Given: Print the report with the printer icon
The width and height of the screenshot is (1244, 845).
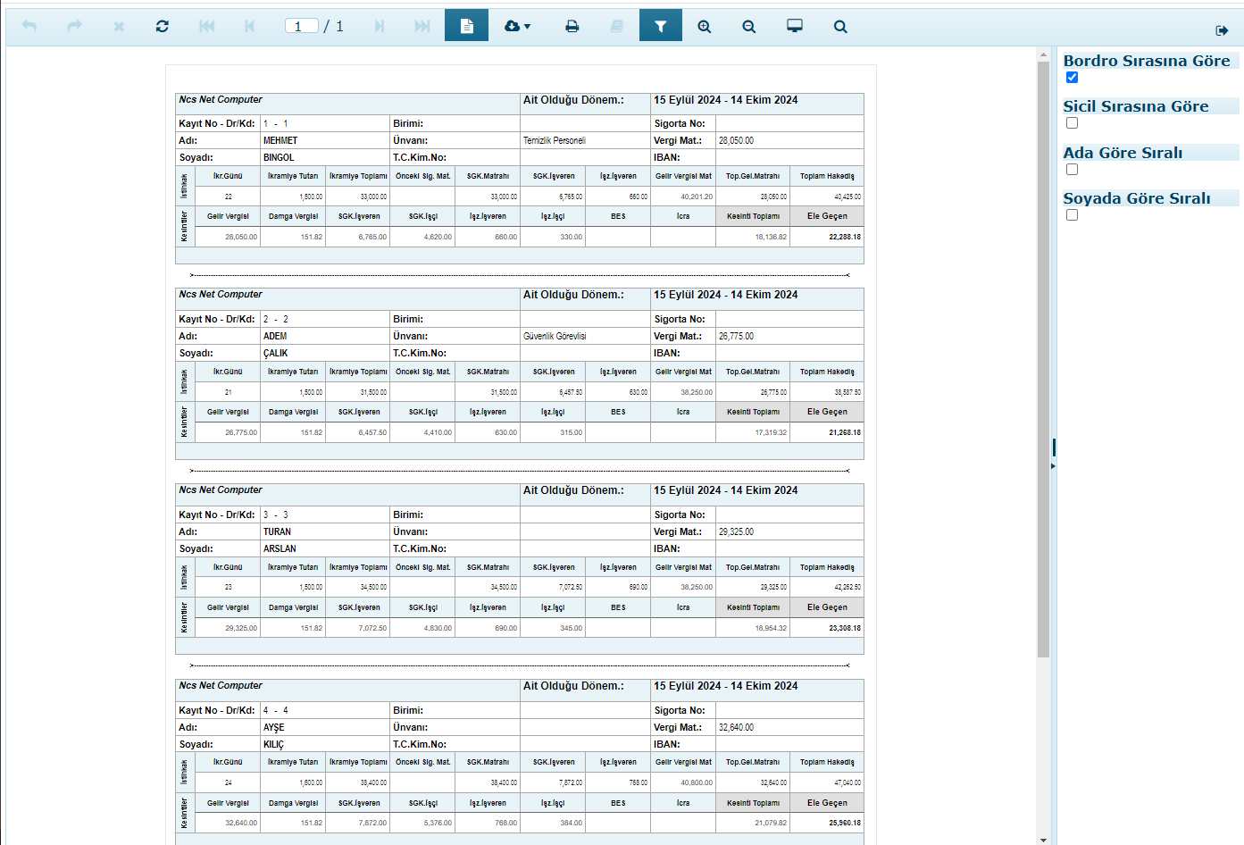Looking at the screenshot, I should 572,26.
